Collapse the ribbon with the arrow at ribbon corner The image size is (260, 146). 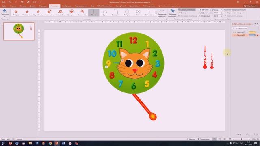point(258,19)
